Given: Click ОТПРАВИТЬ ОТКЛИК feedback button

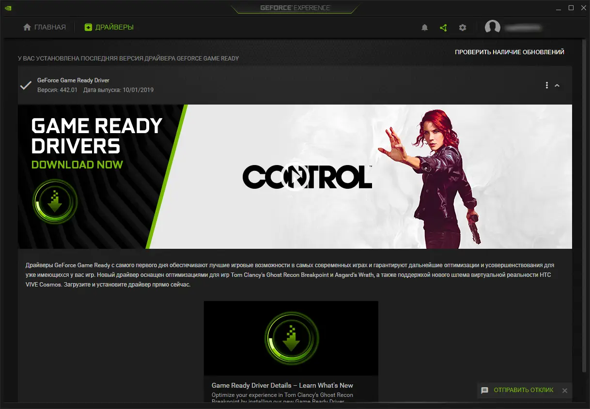Looking at the screenshot, I should point(523,390).
